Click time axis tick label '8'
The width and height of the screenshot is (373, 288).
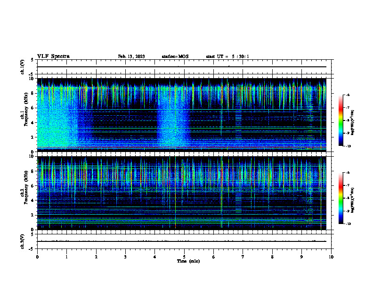(272, 257)
